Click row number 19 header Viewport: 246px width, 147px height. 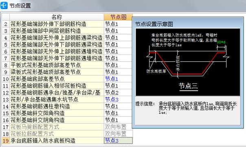[x=6, y=140]
